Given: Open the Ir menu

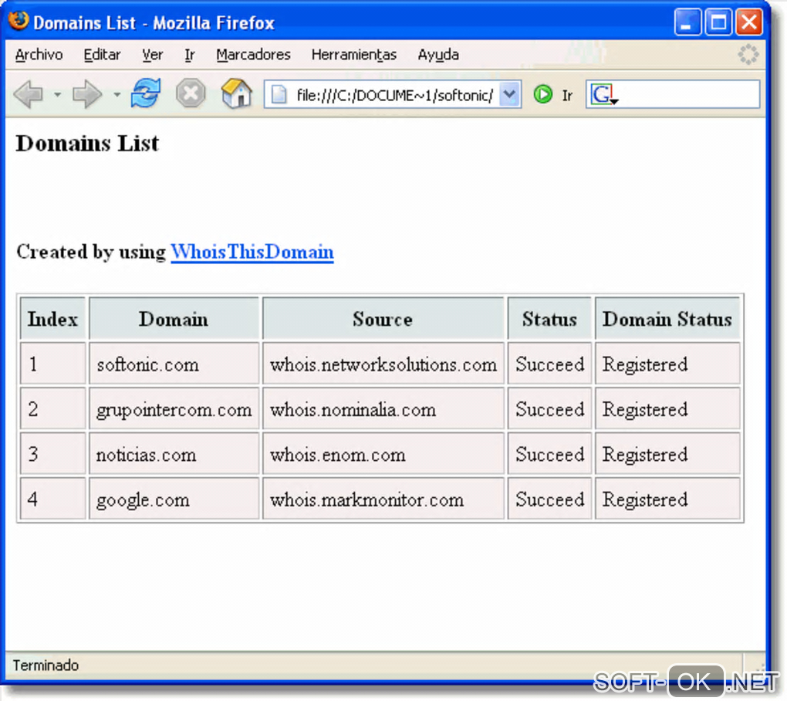Looking at the screenshot, I should point(189,54).
